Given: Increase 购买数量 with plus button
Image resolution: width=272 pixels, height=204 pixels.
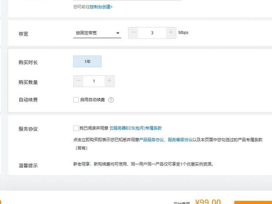Looking at the screenshot, I should (109, 81).
